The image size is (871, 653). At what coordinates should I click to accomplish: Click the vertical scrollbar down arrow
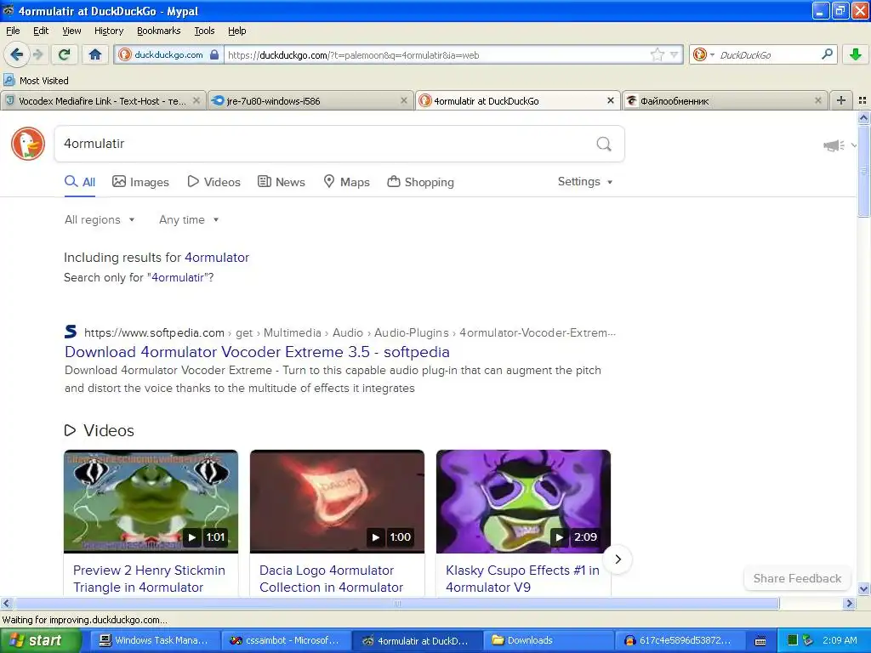863,588
